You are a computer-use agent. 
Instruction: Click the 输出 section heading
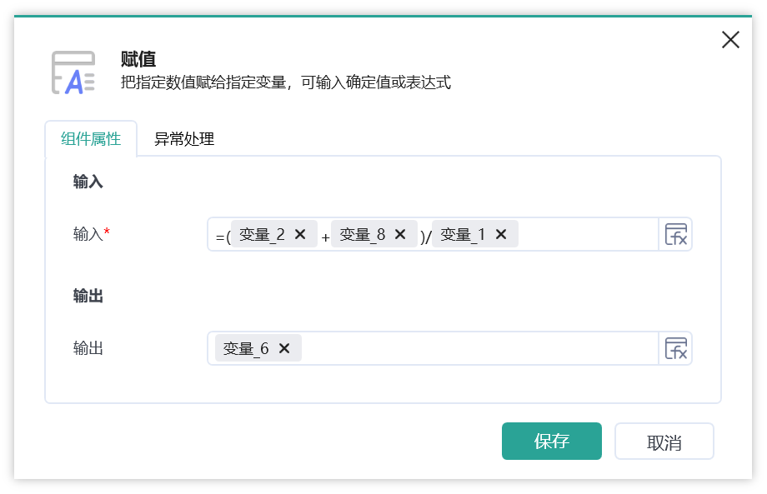(88, 296)
